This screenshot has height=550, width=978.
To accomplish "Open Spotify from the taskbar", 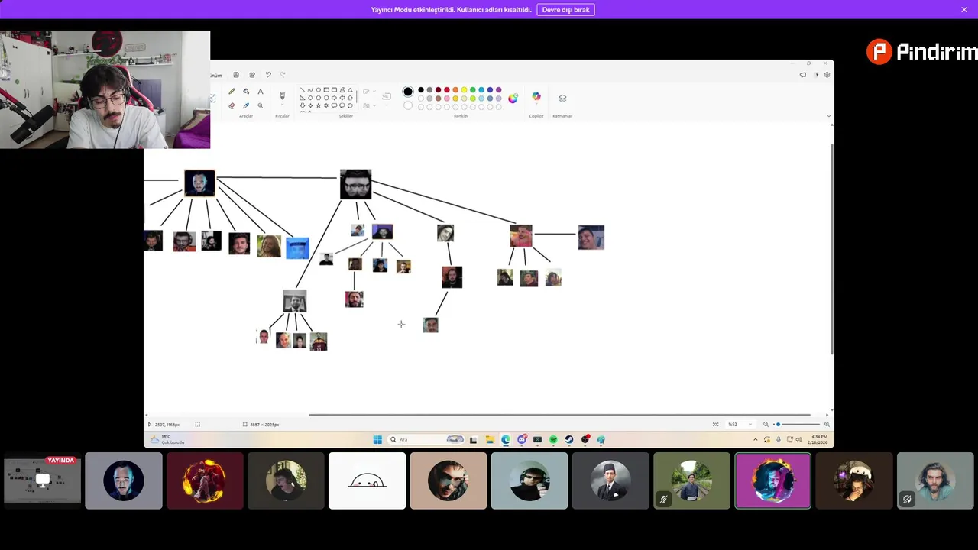I will (x=553, y=439).
